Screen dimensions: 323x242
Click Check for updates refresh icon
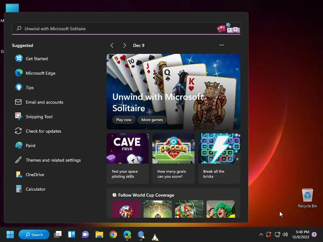click(x=18, y=131)
